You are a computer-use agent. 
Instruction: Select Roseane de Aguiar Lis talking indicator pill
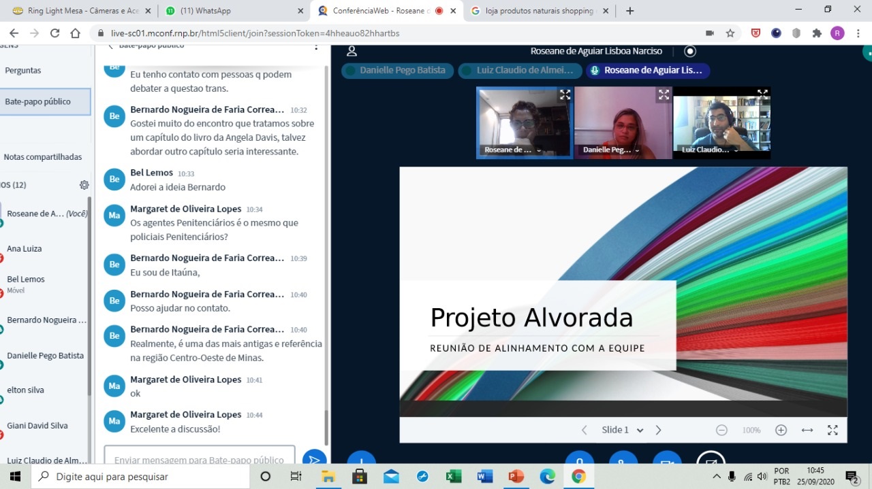[x=648, y=70]
